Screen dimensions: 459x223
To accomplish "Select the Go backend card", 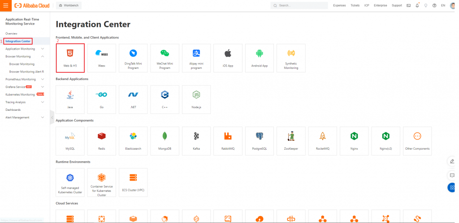I will (x=102, y=100).
